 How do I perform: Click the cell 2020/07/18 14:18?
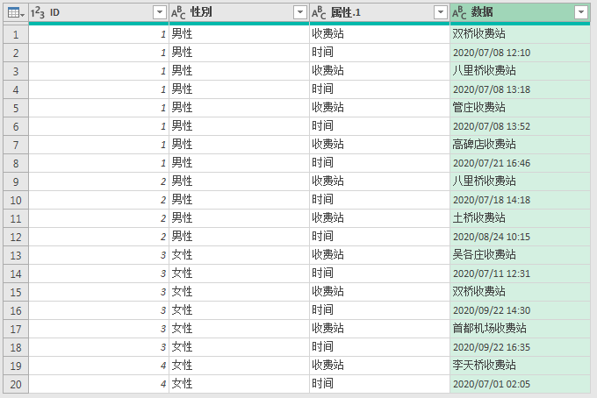click(520, 200)
